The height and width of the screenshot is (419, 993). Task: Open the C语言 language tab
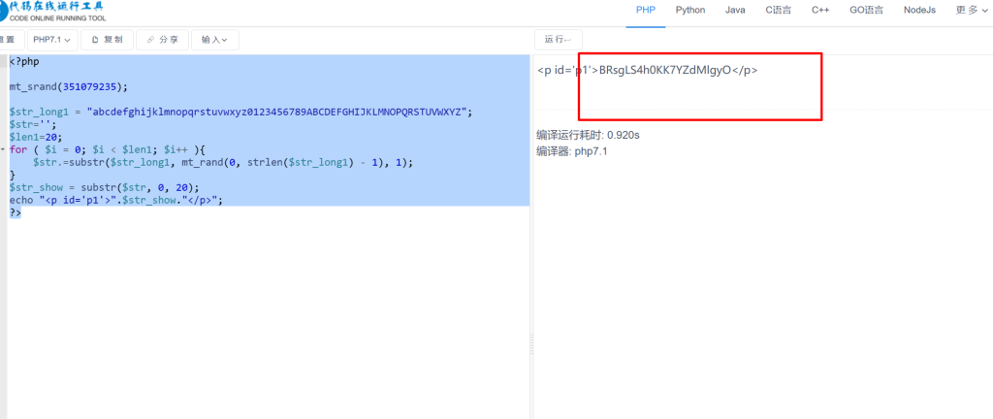coord(778,10)
